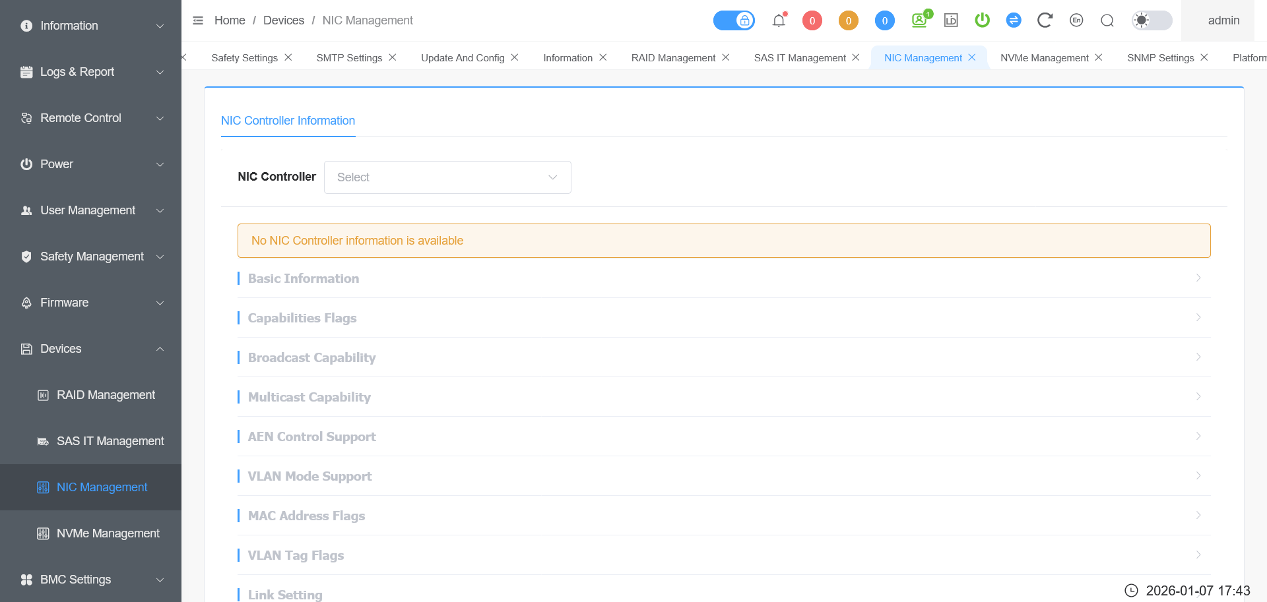This screenshot has width=1267, height=602.
Task: Open the NIC Controller Select dropdown
Action: coord(447,177)
